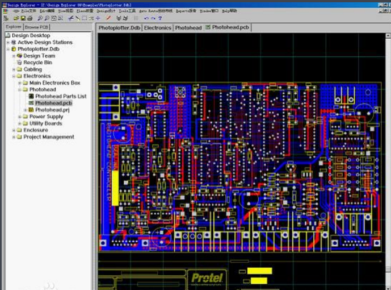Click the yellow rectangle on PCB left edge

pyautogui.click(x=115, y=188)
